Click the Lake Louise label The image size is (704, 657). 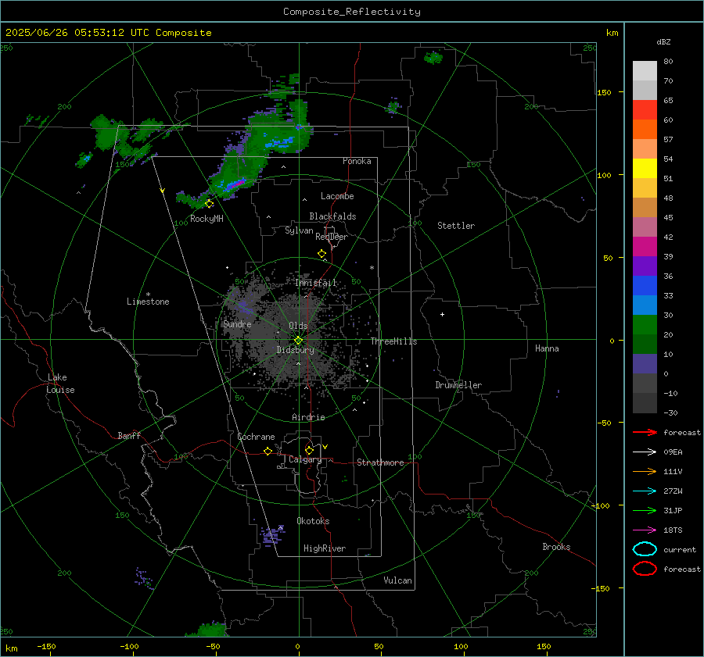(60, 384)
